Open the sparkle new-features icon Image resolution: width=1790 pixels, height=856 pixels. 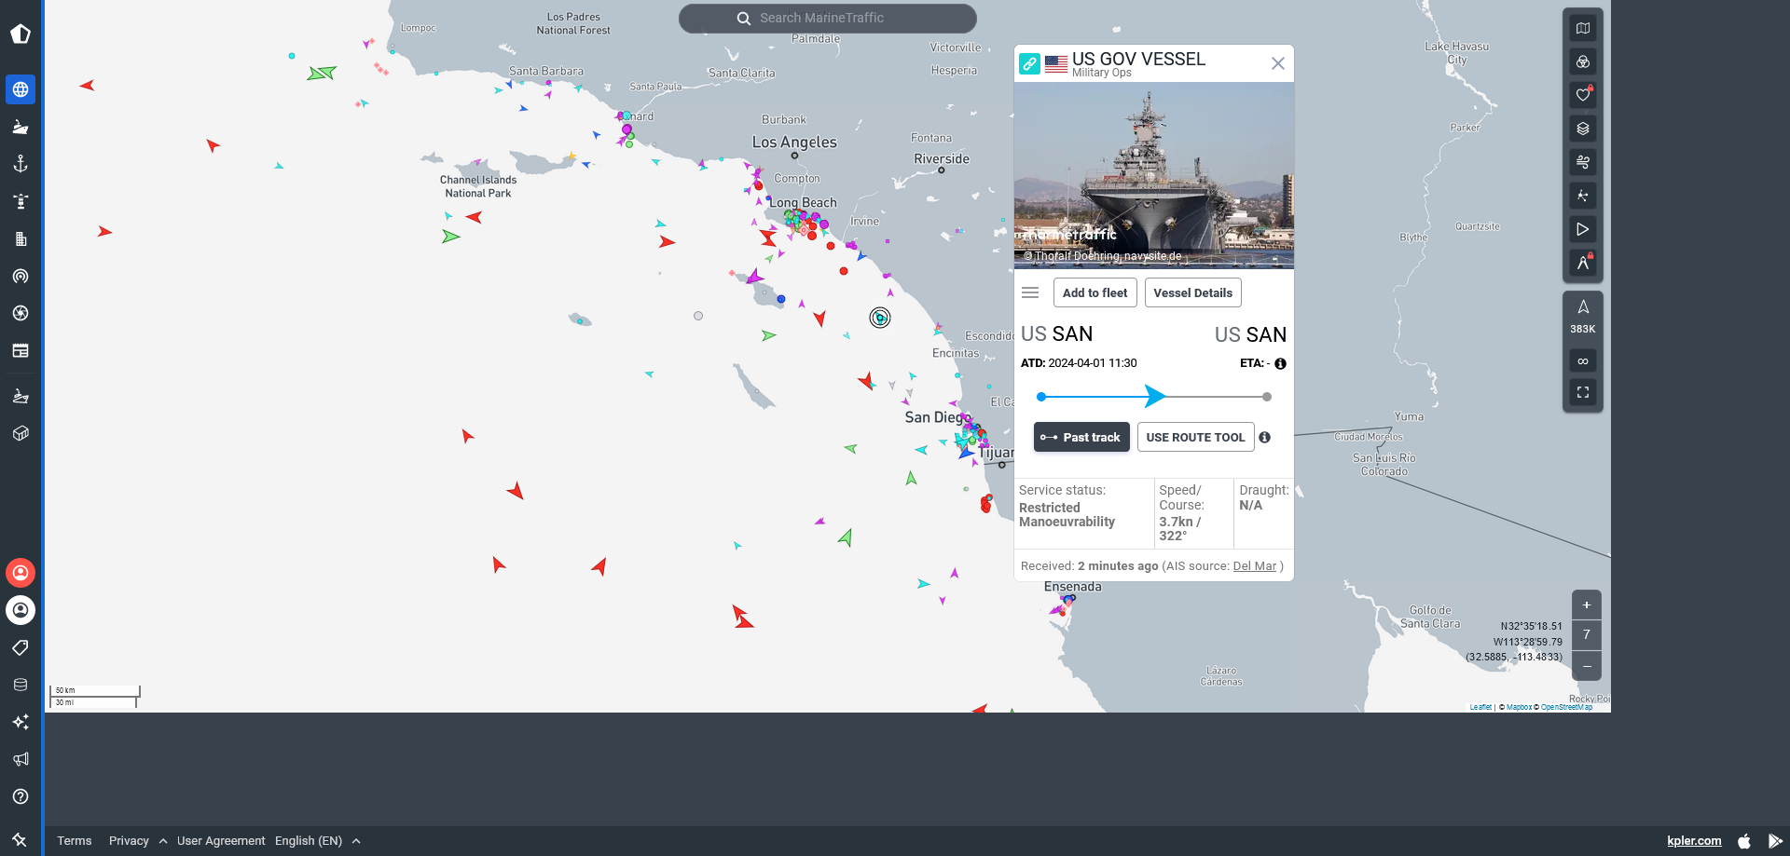coord(21,722)
